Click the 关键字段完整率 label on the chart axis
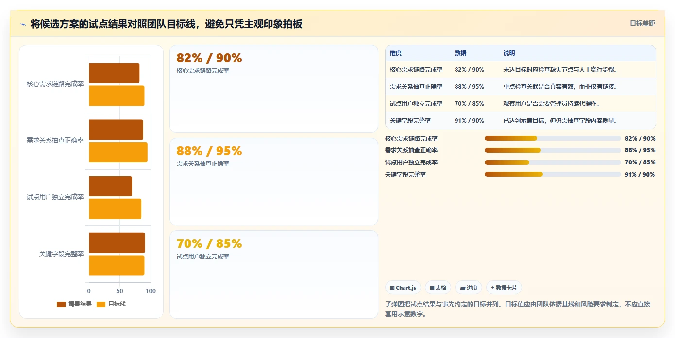 point(61,254)
